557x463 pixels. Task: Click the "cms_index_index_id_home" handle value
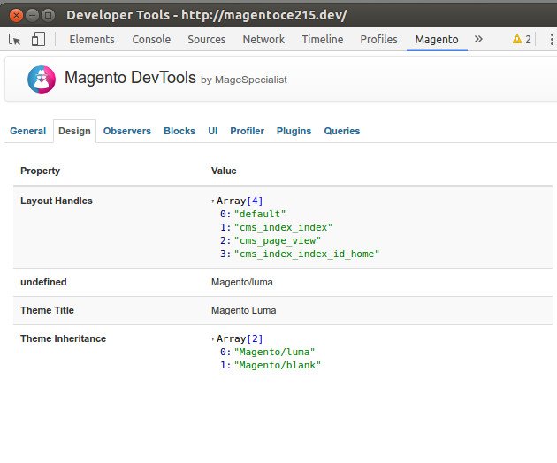coord(306,254)
